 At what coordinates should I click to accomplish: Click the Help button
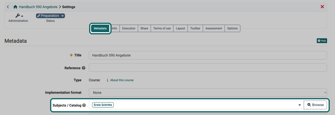click(322, 41)
